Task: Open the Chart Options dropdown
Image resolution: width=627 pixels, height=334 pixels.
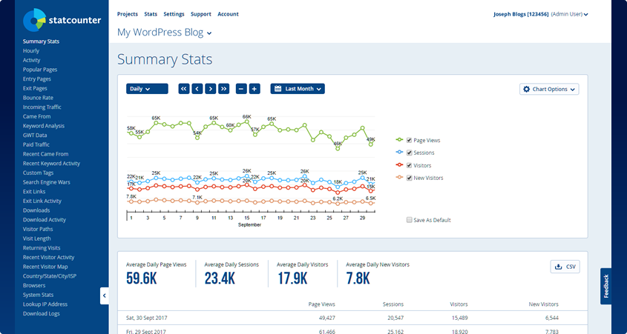Action: 549,89
